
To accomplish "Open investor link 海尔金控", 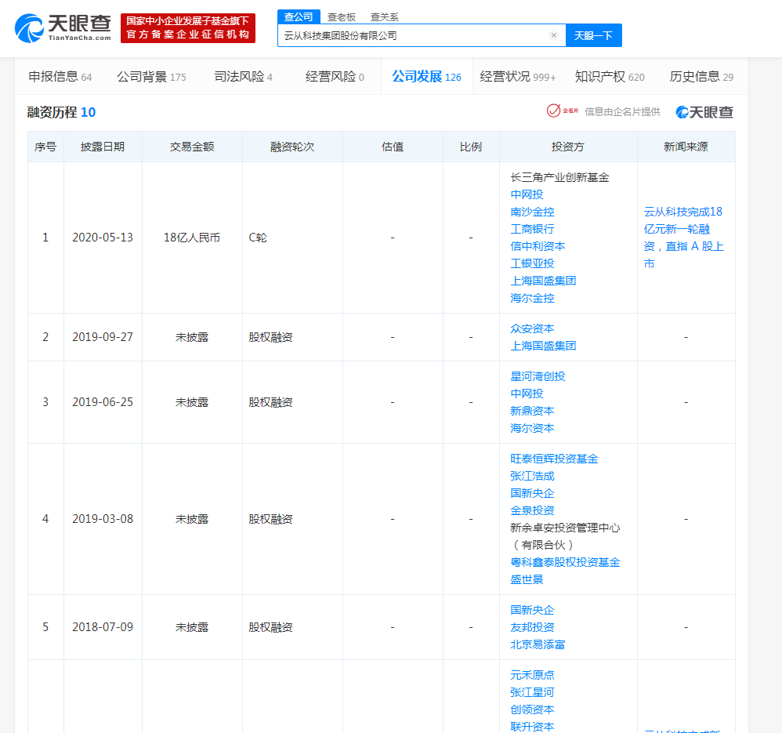I will (532, 298).
